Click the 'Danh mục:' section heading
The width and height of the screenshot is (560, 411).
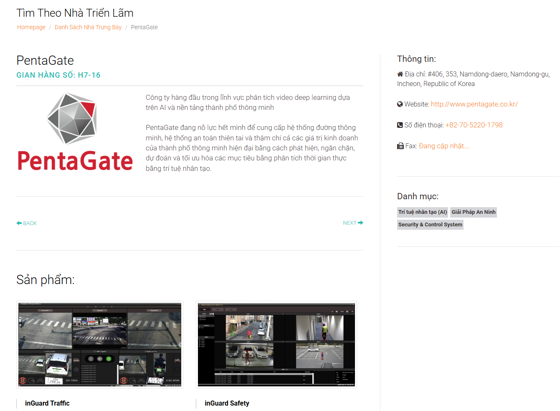(x=418, y=196)
